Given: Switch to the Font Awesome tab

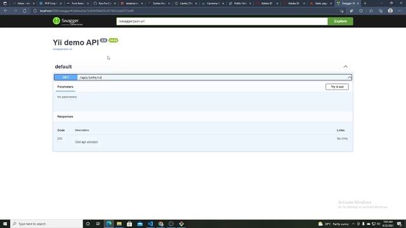Looking at the screenshot, I should coord(77,3).
